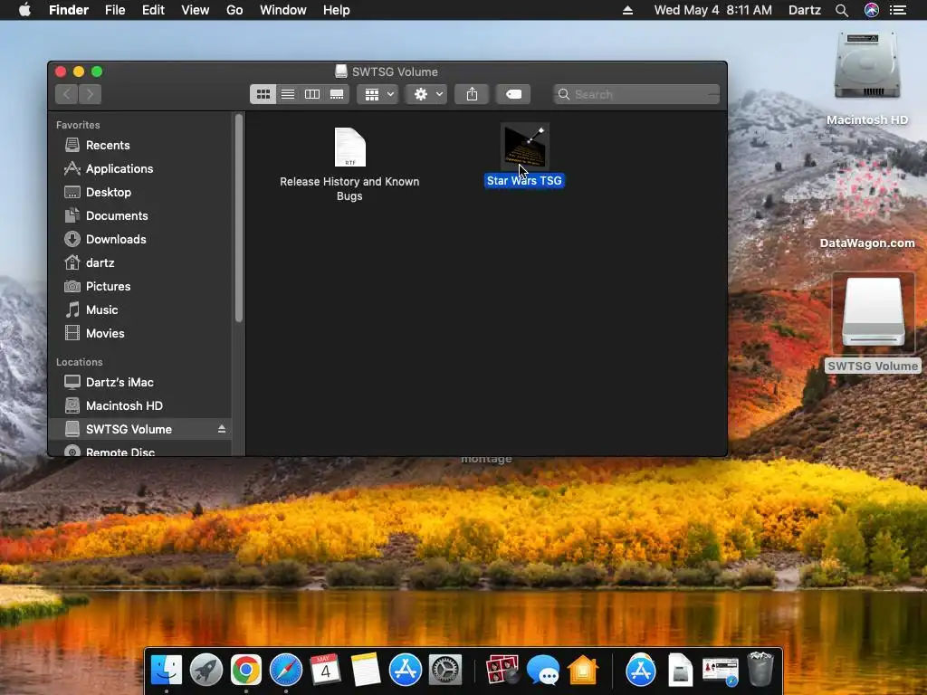
Task: Open Calendar from the Dock
Action: [325, 671]
